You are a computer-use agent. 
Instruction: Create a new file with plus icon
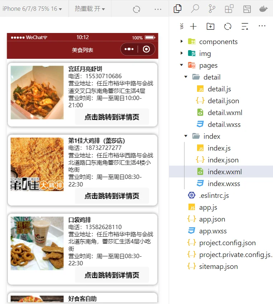[193, 27]
